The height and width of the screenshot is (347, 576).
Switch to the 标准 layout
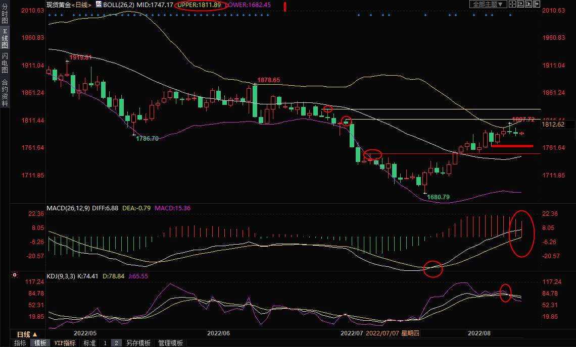coord(89,343)
